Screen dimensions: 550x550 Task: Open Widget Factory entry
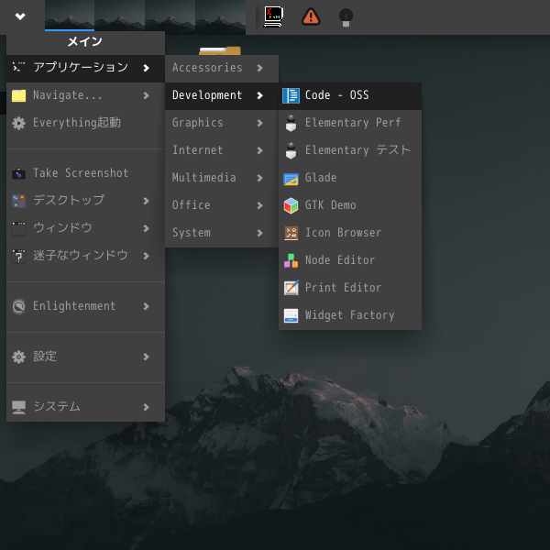tap(350, 315)
